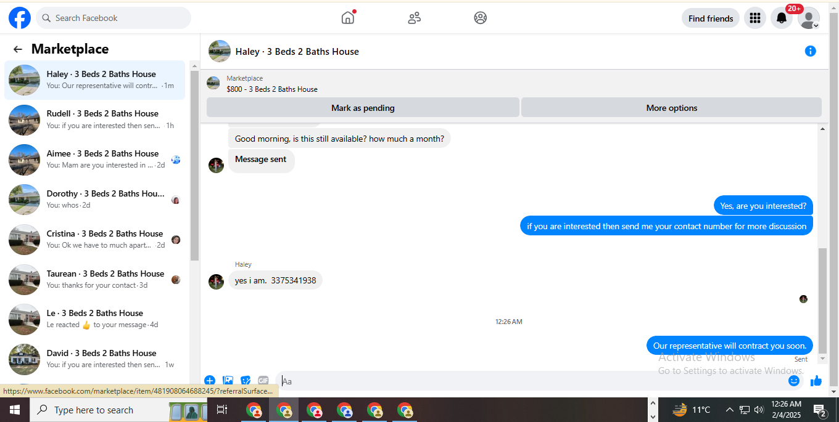Open the volume speaker tray icon
This screenshot has width=839, height=422.
(759, 410)
